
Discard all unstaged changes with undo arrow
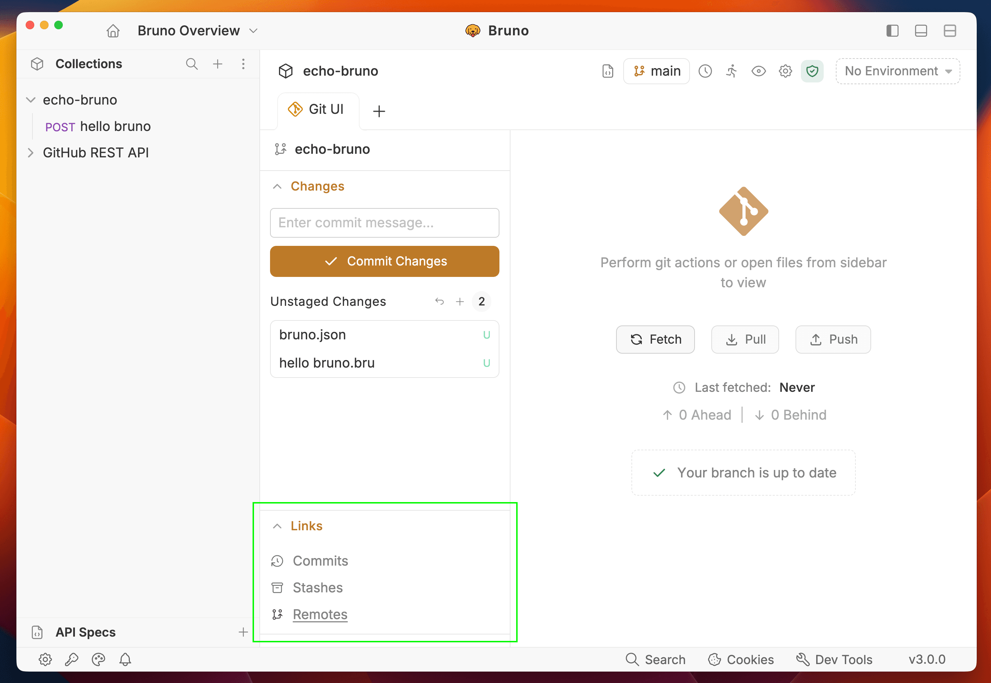439,302
